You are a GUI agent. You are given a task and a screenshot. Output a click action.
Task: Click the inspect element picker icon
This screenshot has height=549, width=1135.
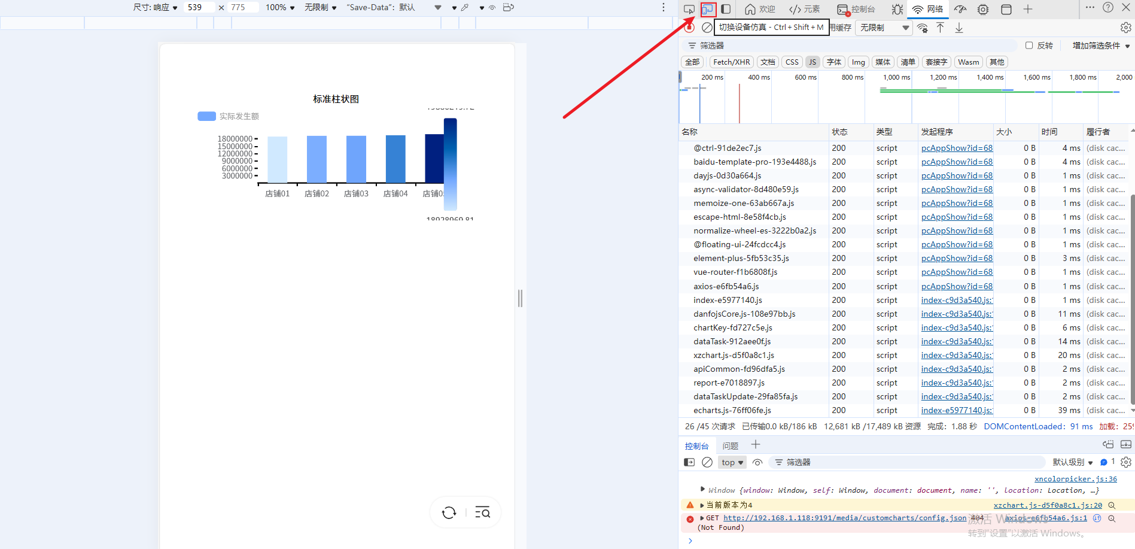(689, 9)
